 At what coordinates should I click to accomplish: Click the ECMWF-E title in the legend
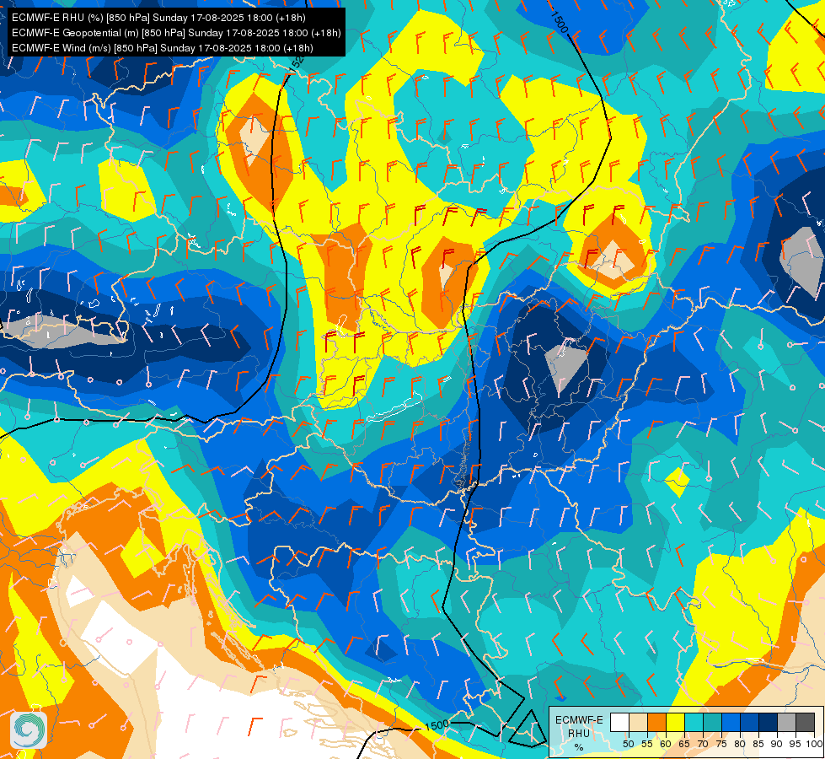(579, 720)
